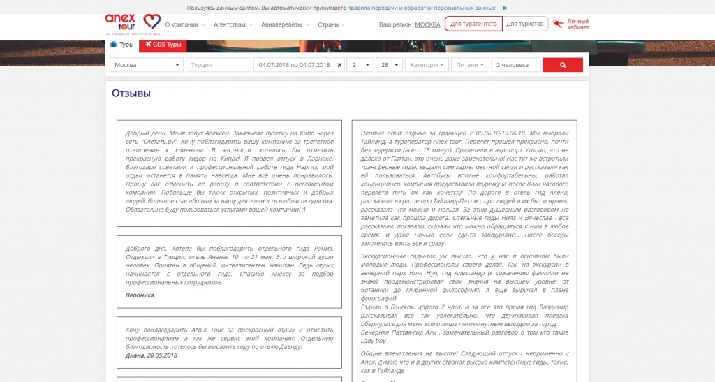
Task: Open the maximum nights dropdown showing 28
Action: tap(390, 65)
